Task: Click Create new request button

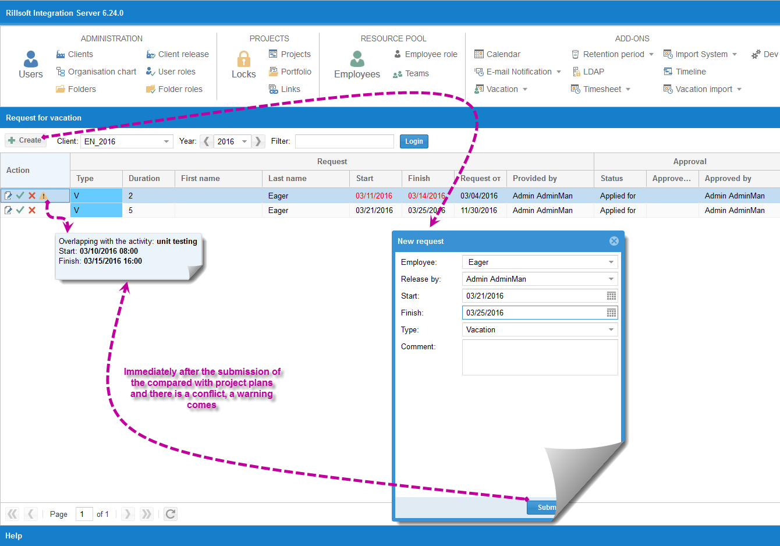Action: click(25, 140)
